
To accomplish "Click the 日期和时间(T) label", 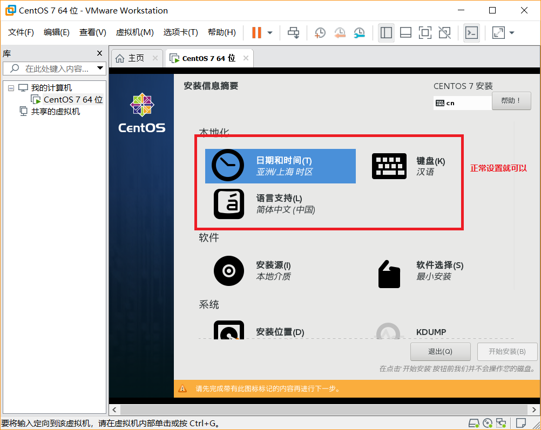I will coord(283,160).
